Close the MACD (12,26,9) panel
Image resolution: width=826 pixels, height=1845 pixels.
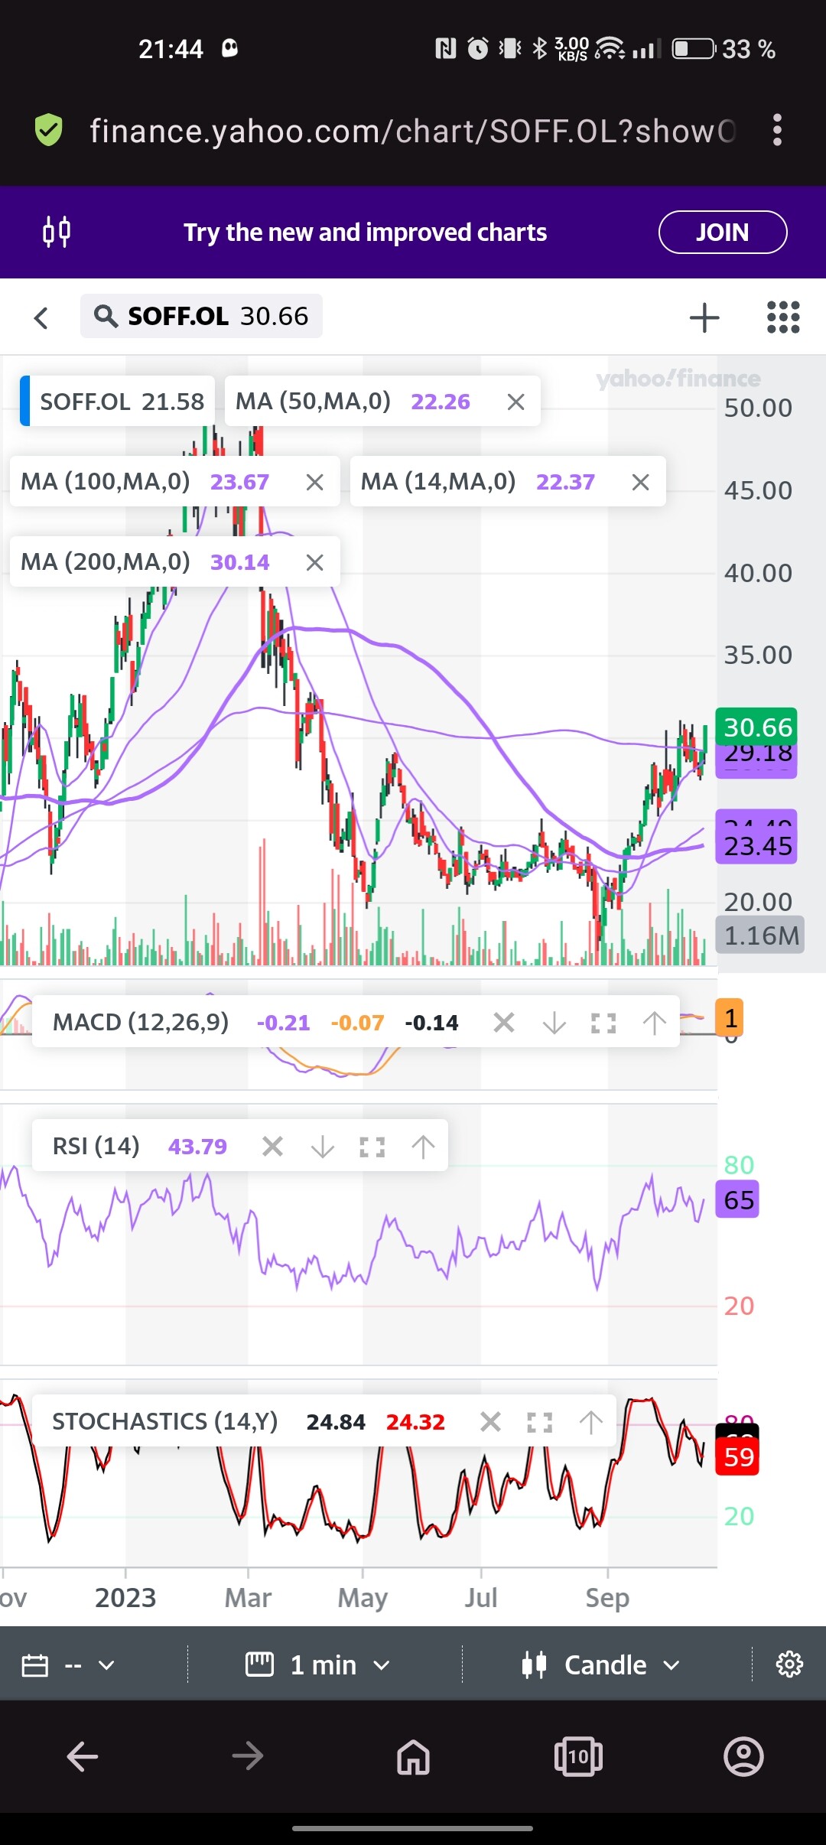503,1023
